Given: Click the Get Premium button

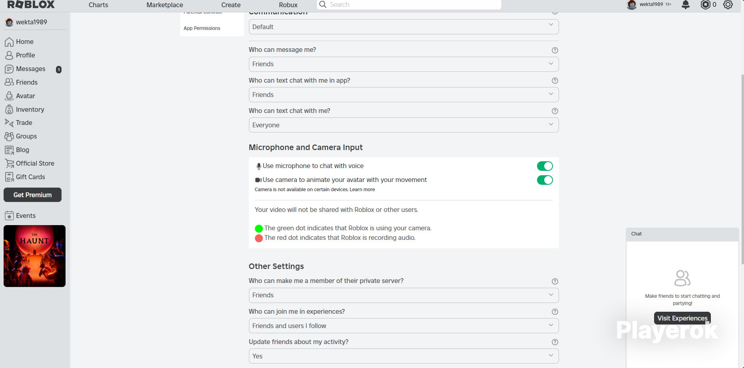Looking at the screenshot, I should click(32, 195).
